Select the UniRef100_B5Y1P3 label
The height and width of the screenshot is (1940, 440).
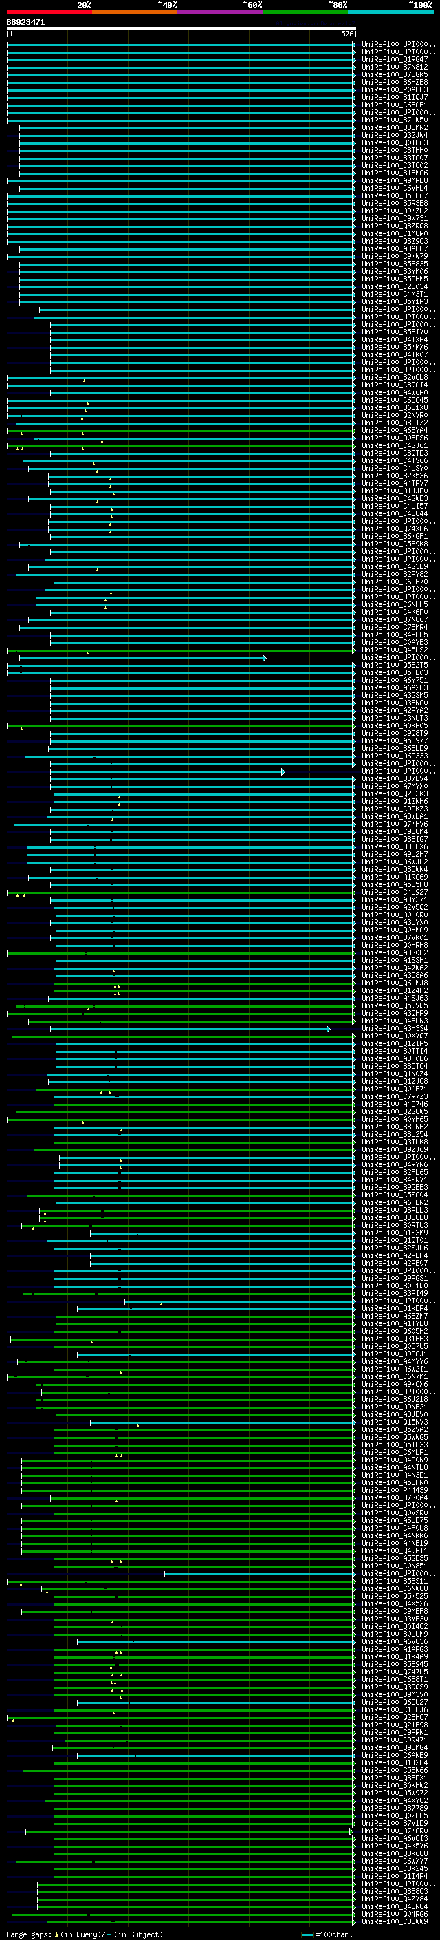pos(394,302)
